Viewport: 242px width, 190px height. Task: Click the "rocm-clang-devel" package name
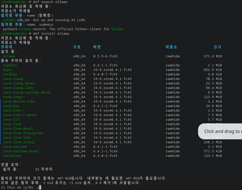tap(19, 83)
